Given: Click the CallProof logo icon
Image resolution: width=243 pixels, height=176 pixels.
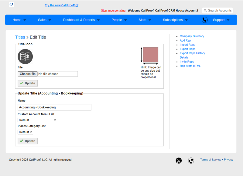Looking at the screenshot, I should (x=11, y=4).
